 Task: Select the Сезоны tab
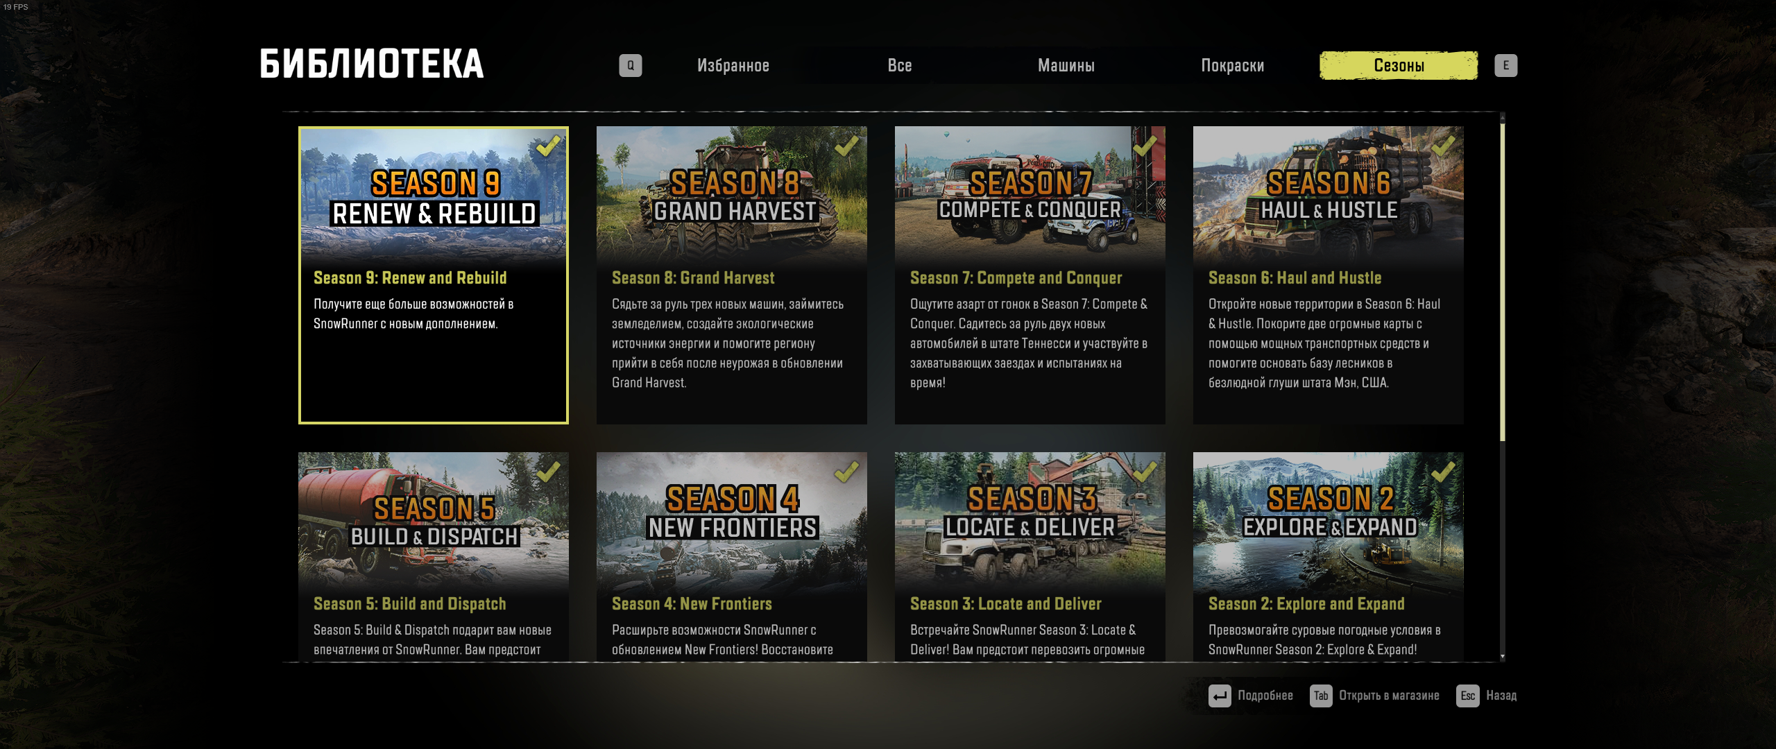[x=1399, y=66]
